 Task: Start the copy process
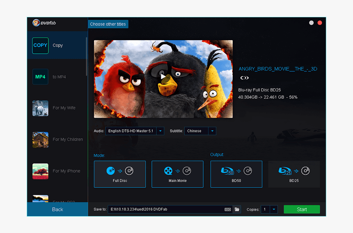click(x=302, y=209)
